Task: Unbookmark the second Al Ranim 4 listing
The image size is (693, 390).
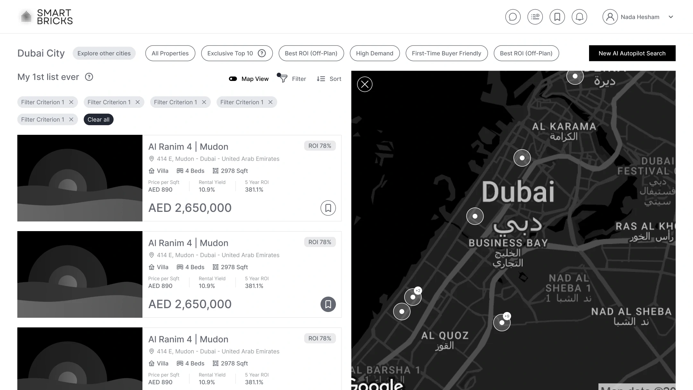Action: click(328, 304)
